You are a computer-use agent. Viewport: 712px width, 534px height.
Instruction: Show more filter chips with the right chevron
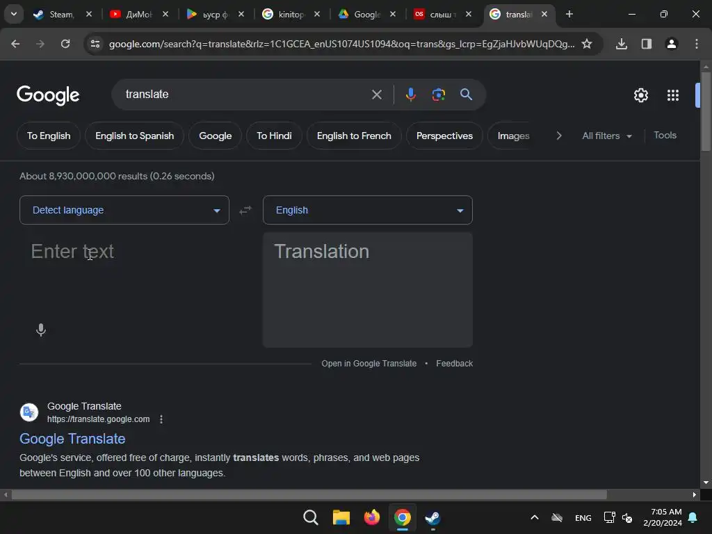coord(559,136)
